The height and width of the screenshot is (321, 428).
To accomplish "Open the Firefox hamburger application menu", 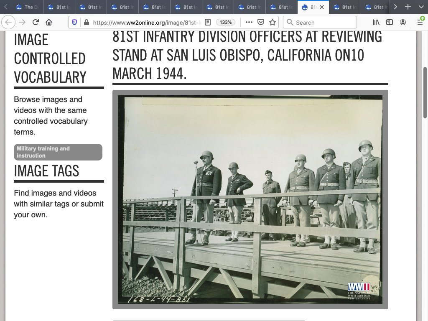I will point(420,23).
